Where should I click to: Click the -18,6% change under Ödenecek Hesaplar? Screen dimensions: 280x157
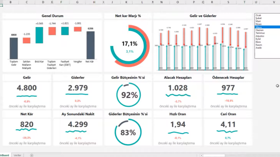(x=229, y=101)
